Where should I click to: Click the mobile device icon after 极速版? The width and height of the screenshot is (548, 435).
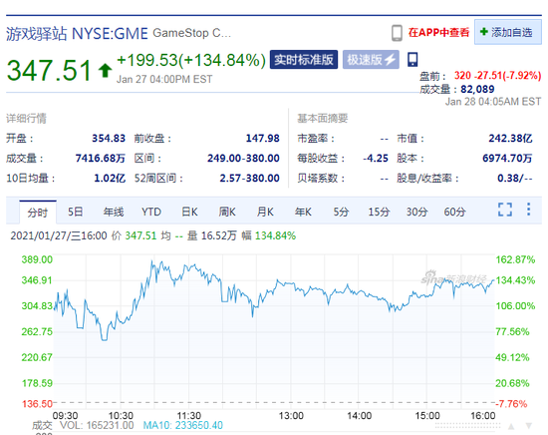coord(412,60)
